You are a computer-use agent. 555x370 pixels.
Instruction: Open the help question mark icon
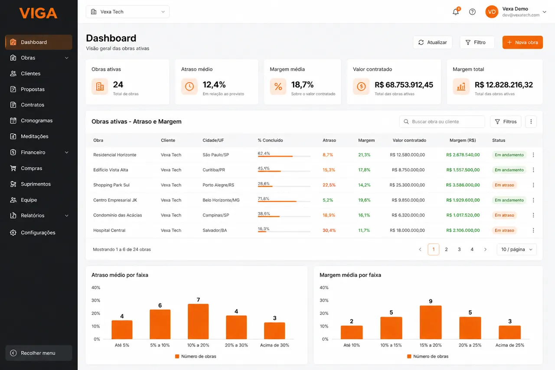pyautogui.click(x=473, y=12)
